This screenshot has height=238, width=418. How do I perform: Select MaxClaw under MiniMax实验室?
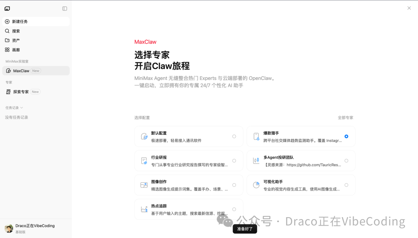click(21, 70)
